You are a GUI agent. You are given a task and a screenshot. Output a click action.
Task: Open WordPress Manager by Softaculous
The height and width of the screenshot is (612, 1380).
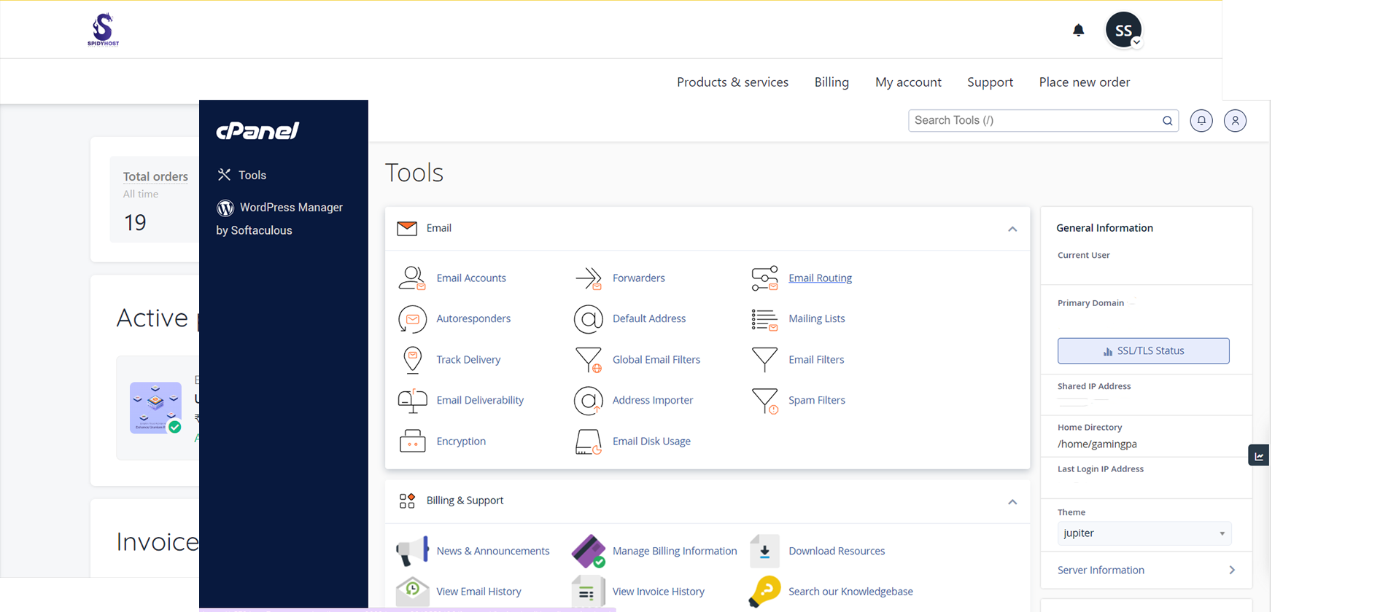point(280,219)
